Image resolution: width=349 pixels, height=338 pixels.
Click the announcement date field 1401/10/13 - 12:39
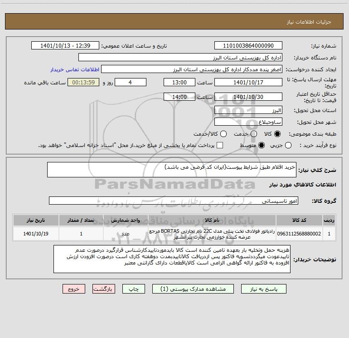[65, 46]
